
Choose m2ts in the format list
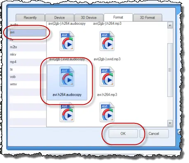(x=28, y=47)
